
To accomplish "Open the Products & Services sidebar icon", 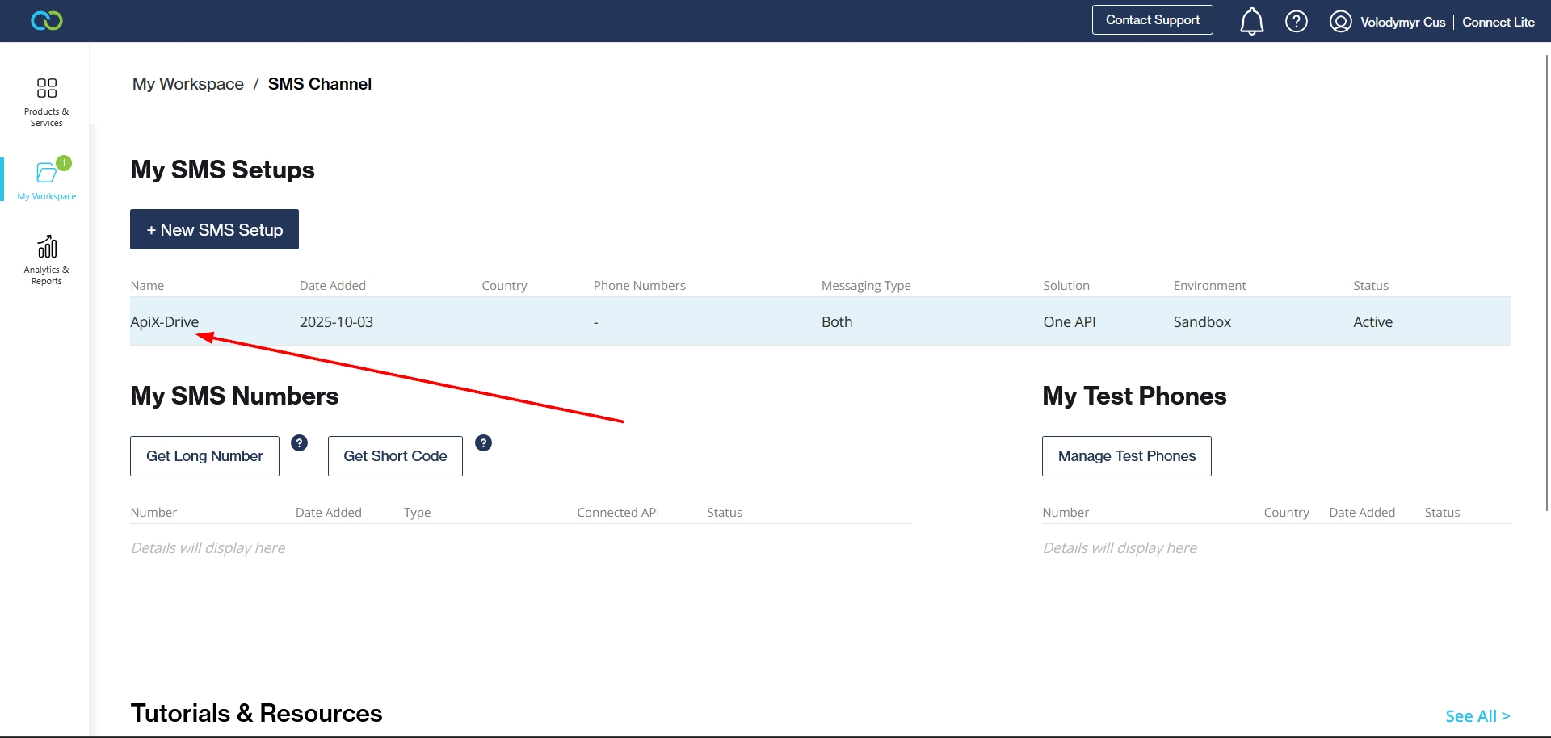I will click(x=47, y=88).
